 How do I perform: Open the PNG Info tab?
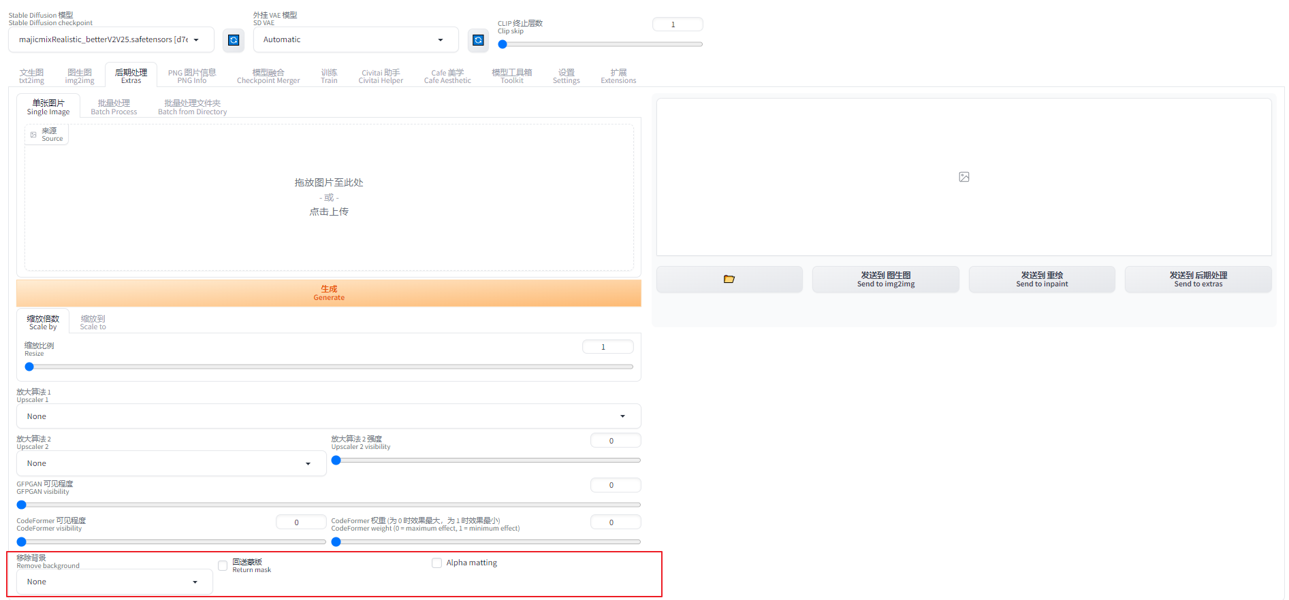[192, 76]
